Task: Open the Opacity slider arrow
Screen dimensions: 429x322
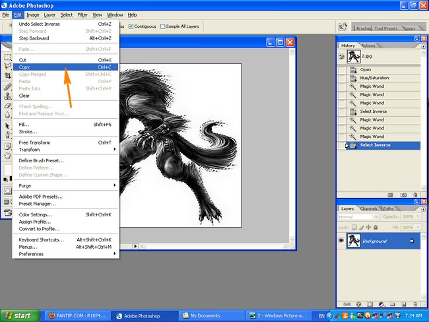Action: pyautogui.click(x=418, y=216)
